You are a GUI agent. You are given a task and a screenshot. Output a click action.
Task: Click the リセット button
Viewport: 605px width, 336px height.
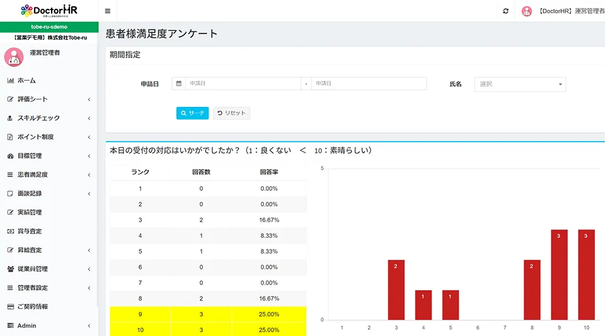pyautogui.click(x=231, y=113)
